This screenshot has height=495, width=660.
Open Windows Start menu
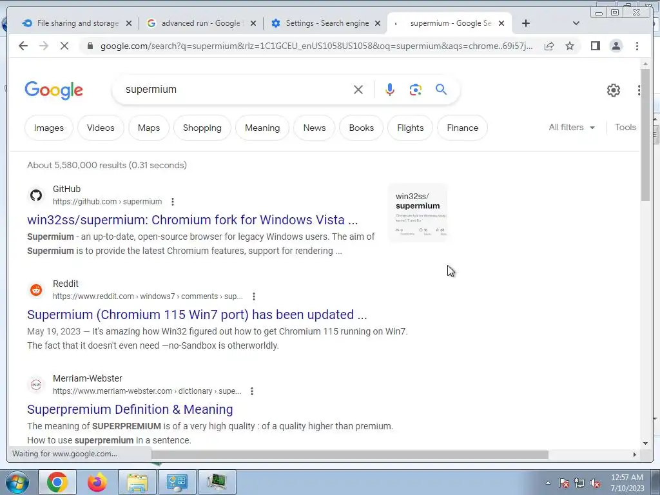click(x=17, y=482)
